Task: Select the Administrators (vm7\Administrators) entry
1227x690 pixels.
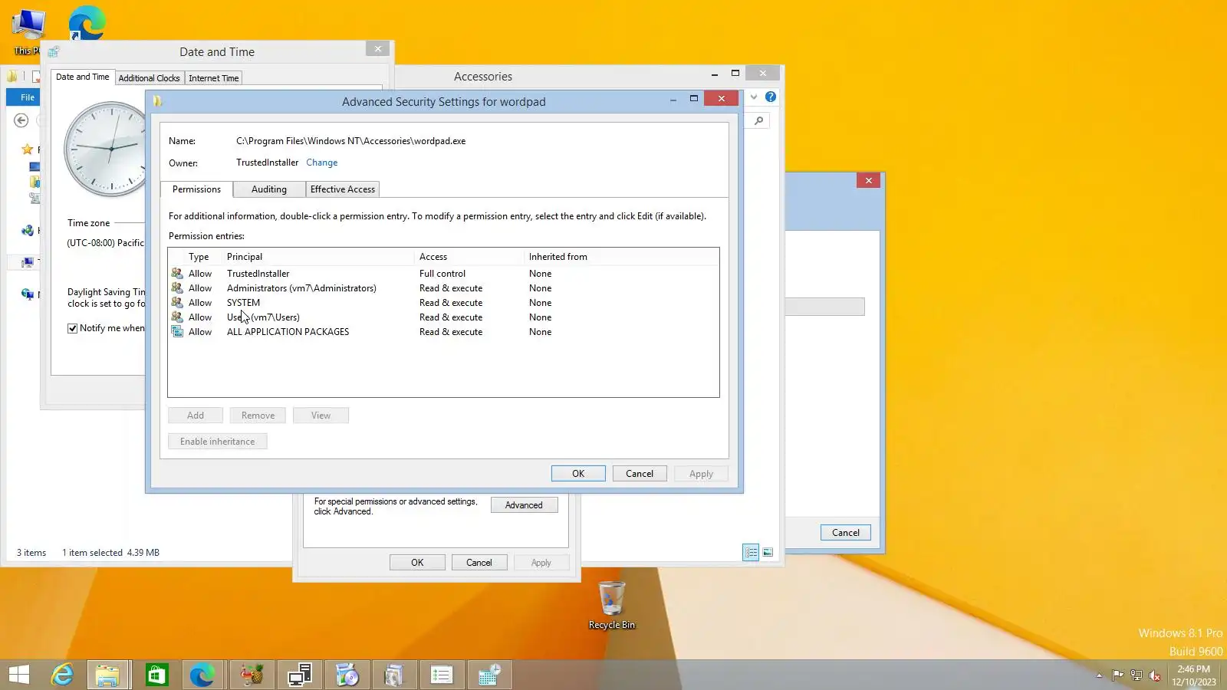Action: click(x=443, y=288)
